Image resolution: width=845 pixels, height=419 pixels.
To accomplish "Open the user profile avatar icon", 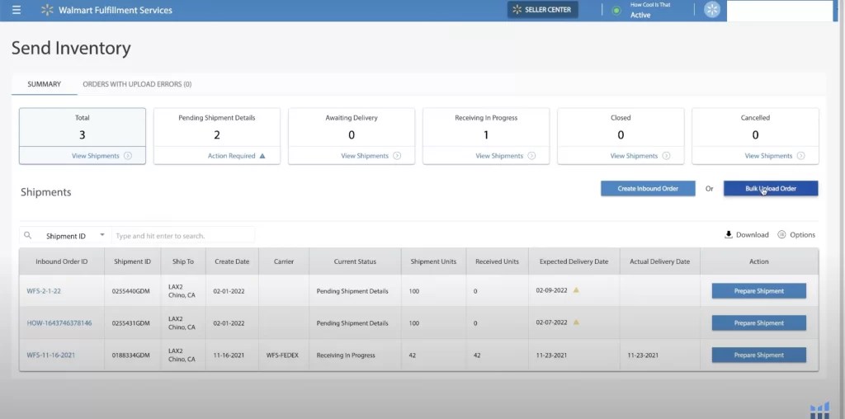I will 712,10.
